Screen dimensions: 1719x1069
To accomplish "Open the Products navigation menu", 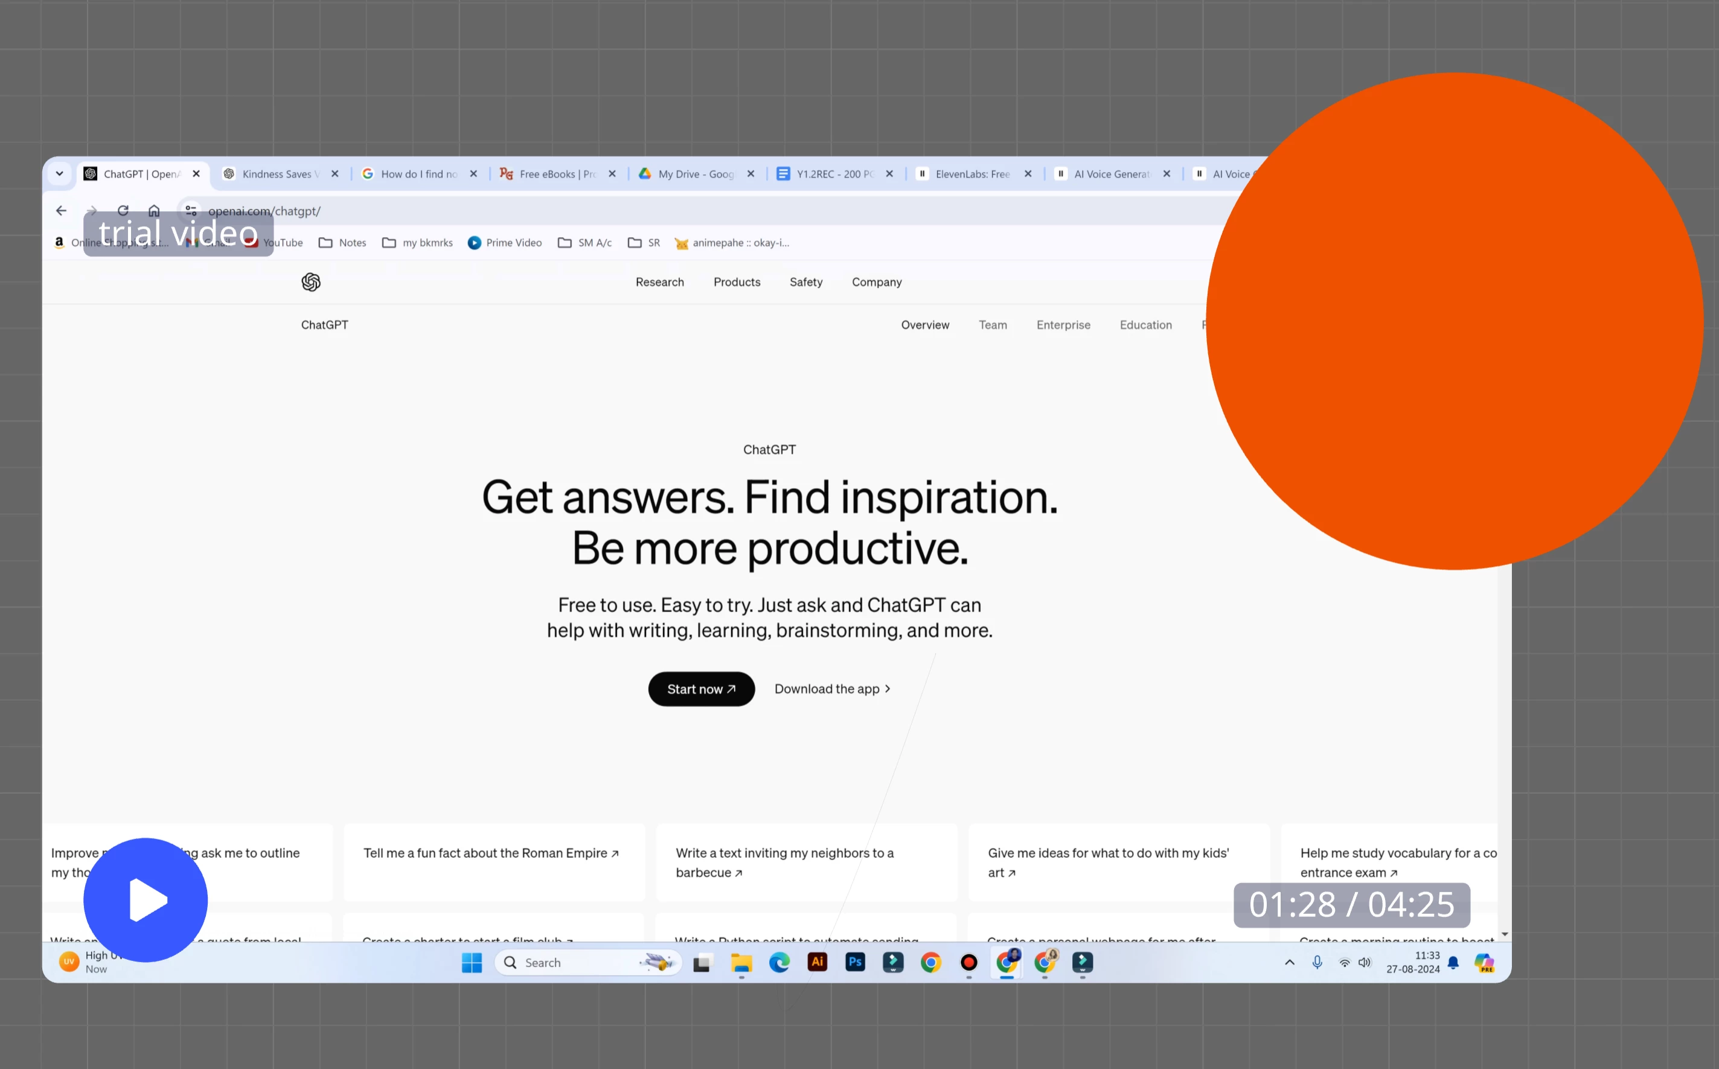I will click(736, 282).
